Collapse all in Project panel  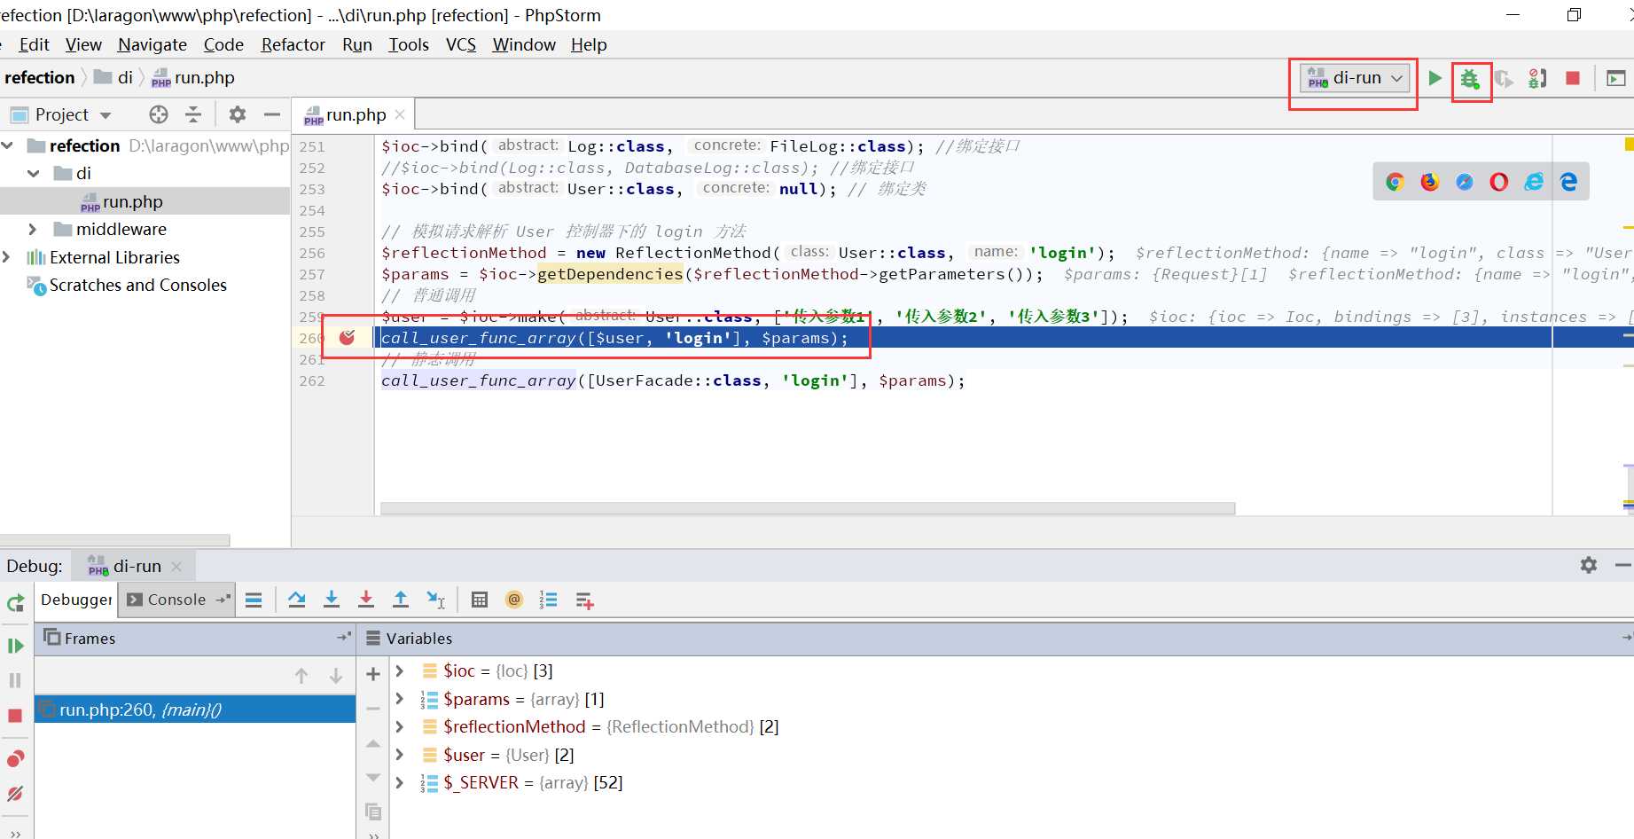193,114
